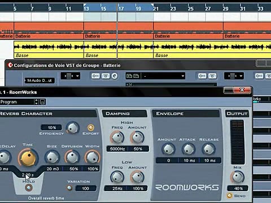Select the M-Audio output routing field
The height and width of the screenshot is (203, 271).
(x=40, y=81)
